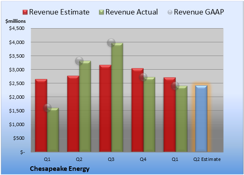Select the blue Q2 Estimate bar

pyautogui.click(x=201, y=119)
